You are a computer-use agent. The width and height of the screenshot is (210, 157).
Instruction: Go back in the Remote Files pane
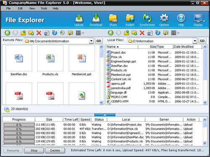pos(8,33)
